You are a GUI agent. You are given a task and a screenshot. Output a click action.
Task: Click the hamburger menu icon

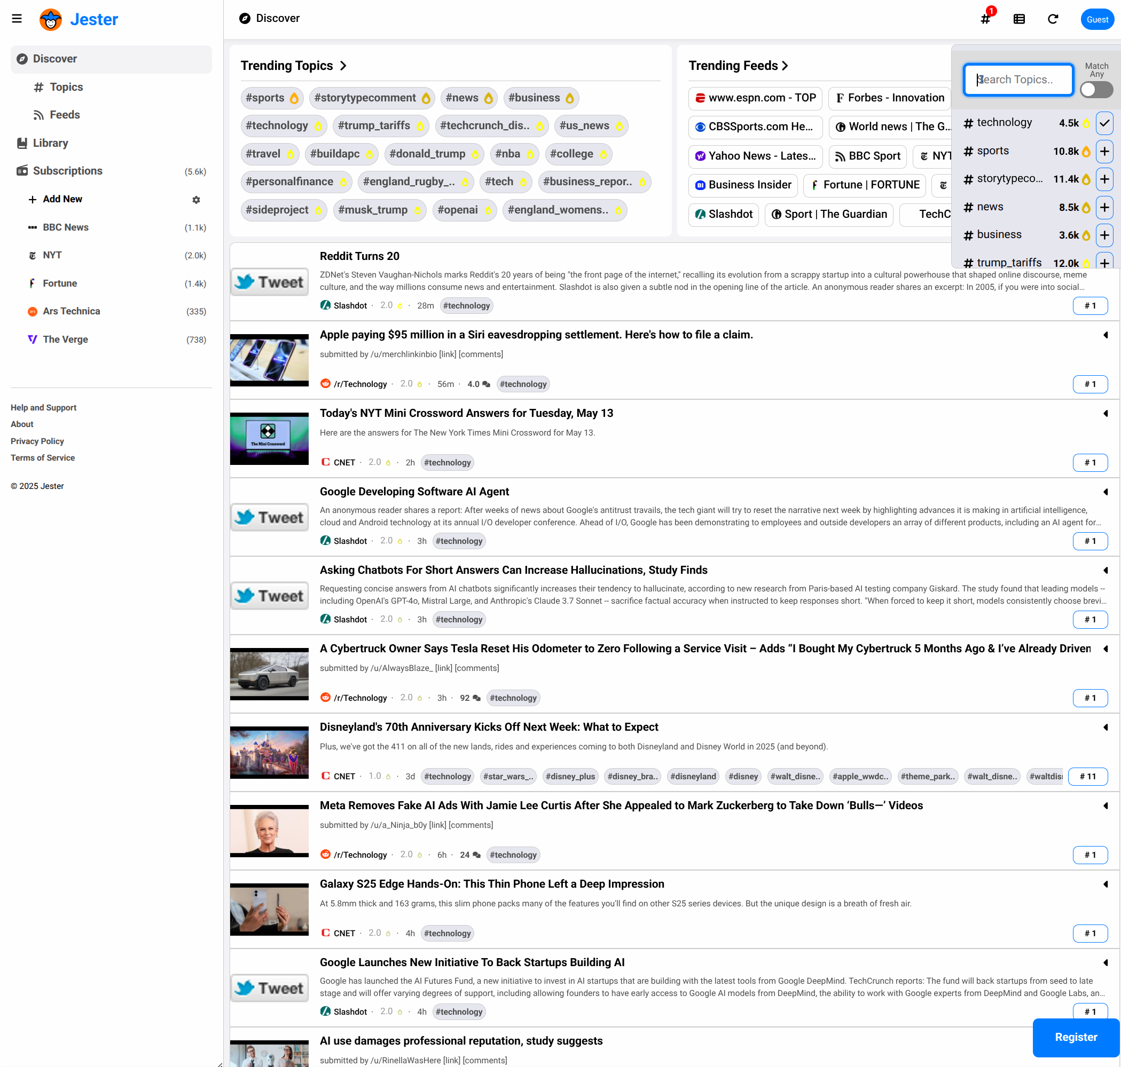(x=17, y=19)
